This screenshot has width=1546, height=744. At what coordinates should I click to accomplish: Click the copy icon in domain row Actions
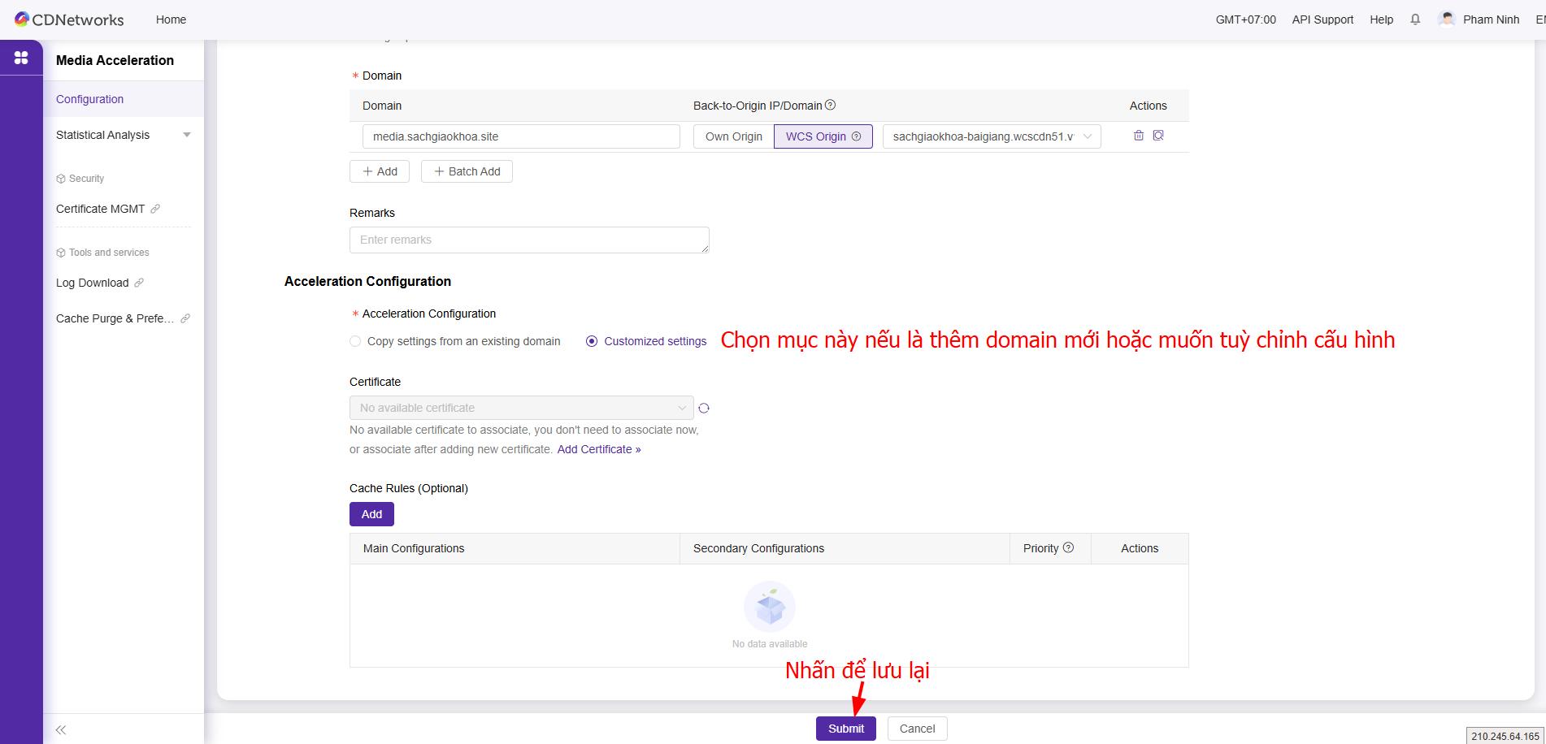pyautogui.click(x=1158, y=136)
